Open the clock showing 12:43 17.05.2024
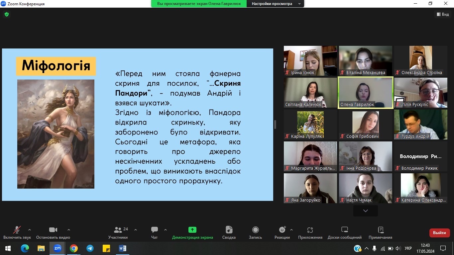Image resolution: width=454 pixels, height=255 pixels. click(425, 248)
